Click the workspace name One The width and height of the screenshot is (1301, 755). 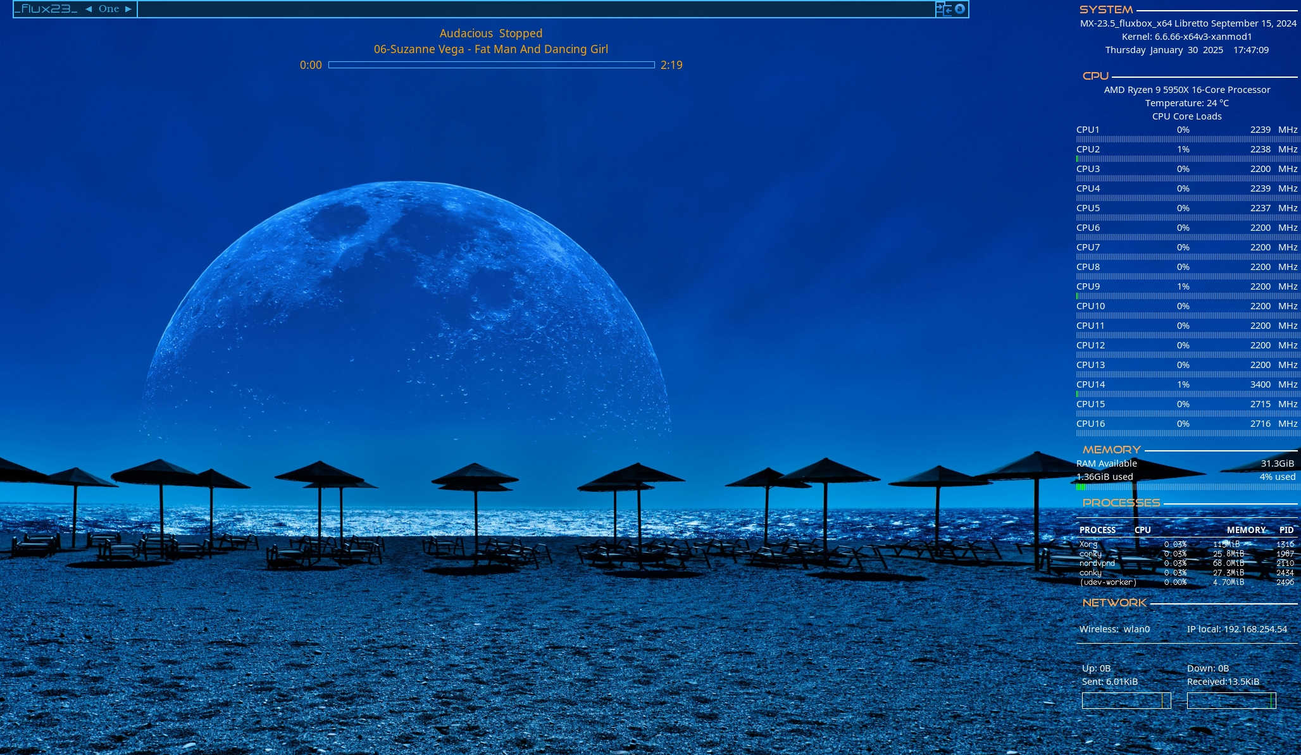coord(109,9)
